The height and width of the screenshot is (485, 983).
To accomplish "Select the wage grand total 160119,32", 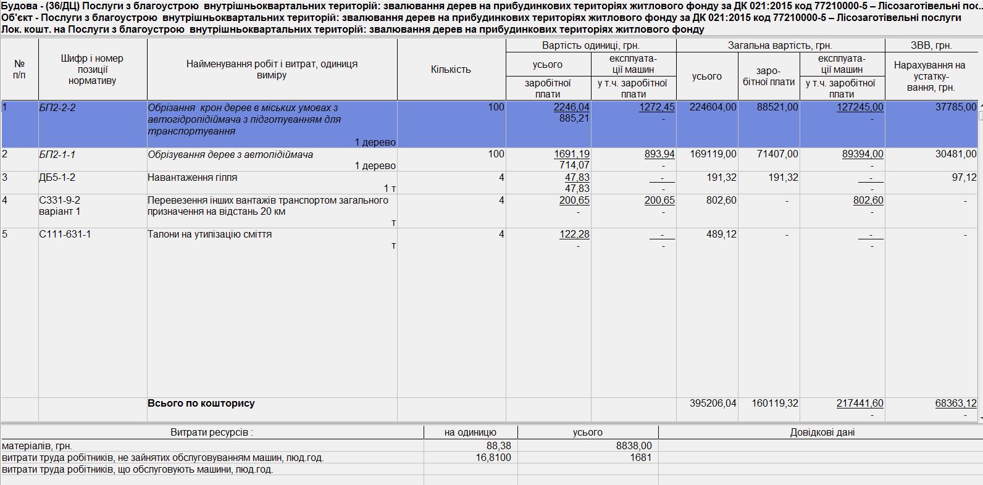I will click(x=775, y=404).
